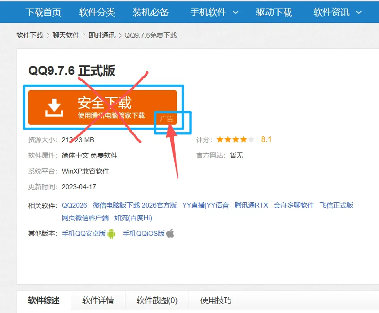The height and width of the screenshot is (313, 379).
Task: Open 腾讯通RTX link
Action: tap(251, 205)
